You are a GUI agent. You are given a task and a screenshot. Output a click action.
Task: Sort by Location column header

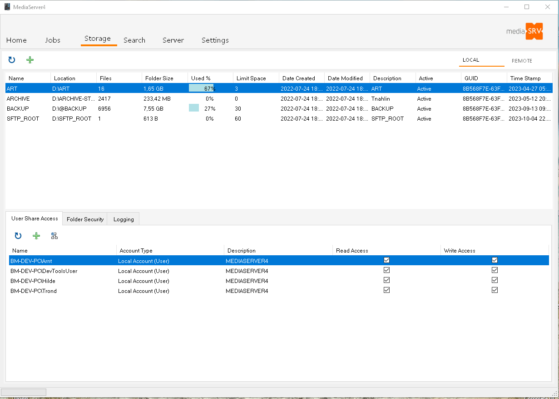coord(74,78)
